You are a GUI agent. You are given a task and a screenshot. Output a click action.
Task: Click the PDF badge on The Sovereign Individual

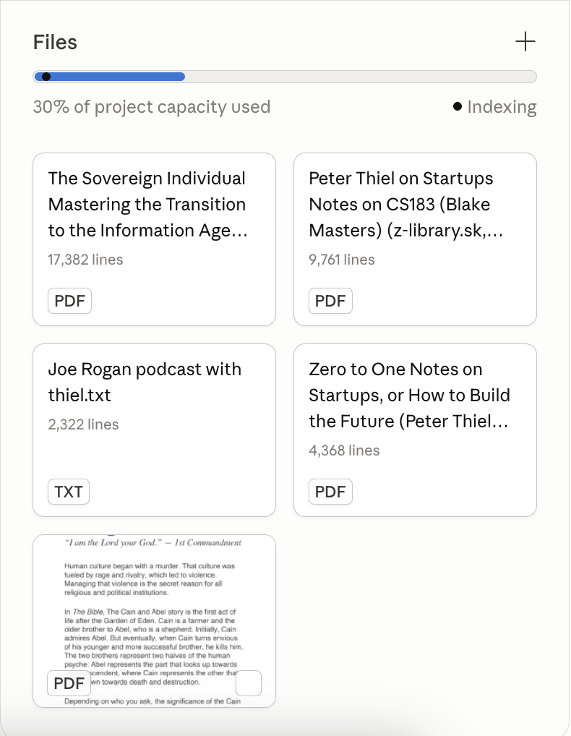tap(70, 301)
